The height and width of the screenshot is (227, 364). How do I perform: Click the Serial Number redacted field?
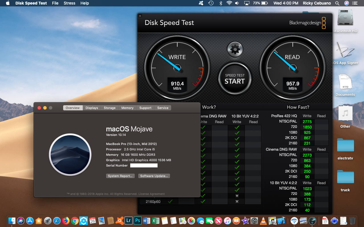144,165
